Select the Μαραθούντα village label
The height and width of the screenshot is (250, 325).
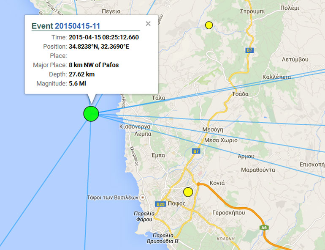tap(258, 170)
